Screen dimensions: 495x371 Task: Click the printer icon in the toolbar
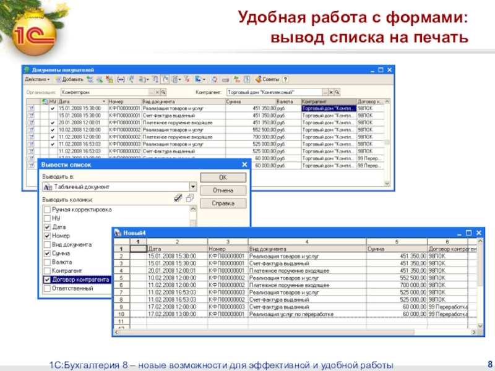click(x=225, y=80)
